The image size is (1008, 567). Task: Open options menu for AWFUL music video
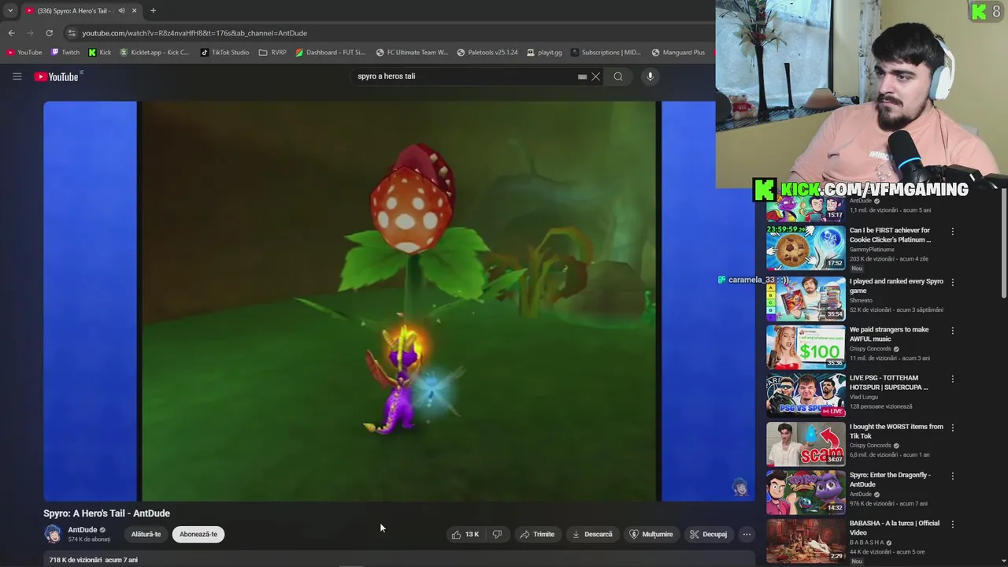coord(952,331)
